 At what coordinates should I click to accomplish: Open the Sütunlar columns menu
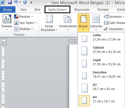(96, 23)
